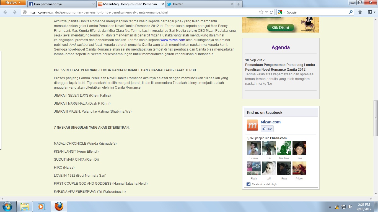Click the network tray icon
Viewport: 378px width, 212px height.
(x=343, y=207)
